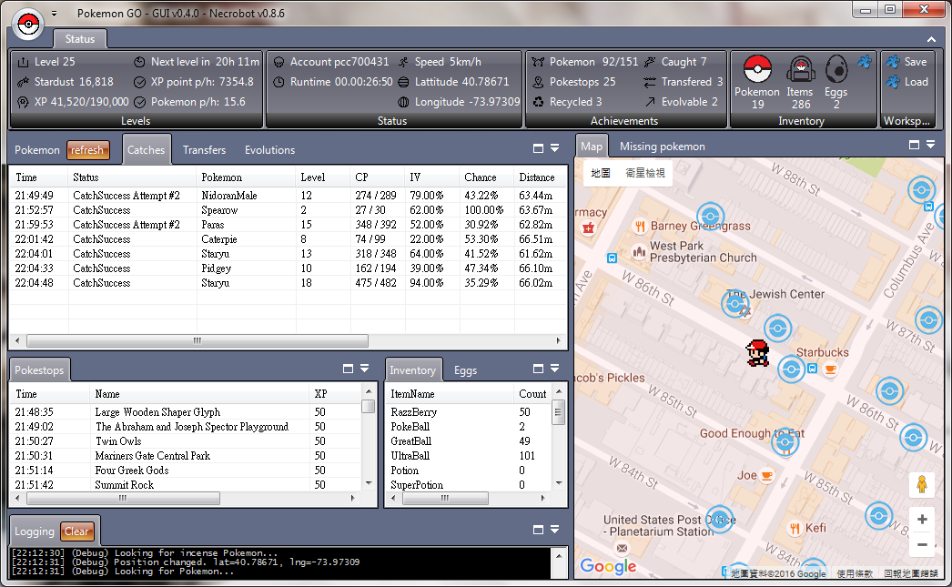Click the trainer character on the map
Viewport: 952px width, 587px height.
[756, 352]
